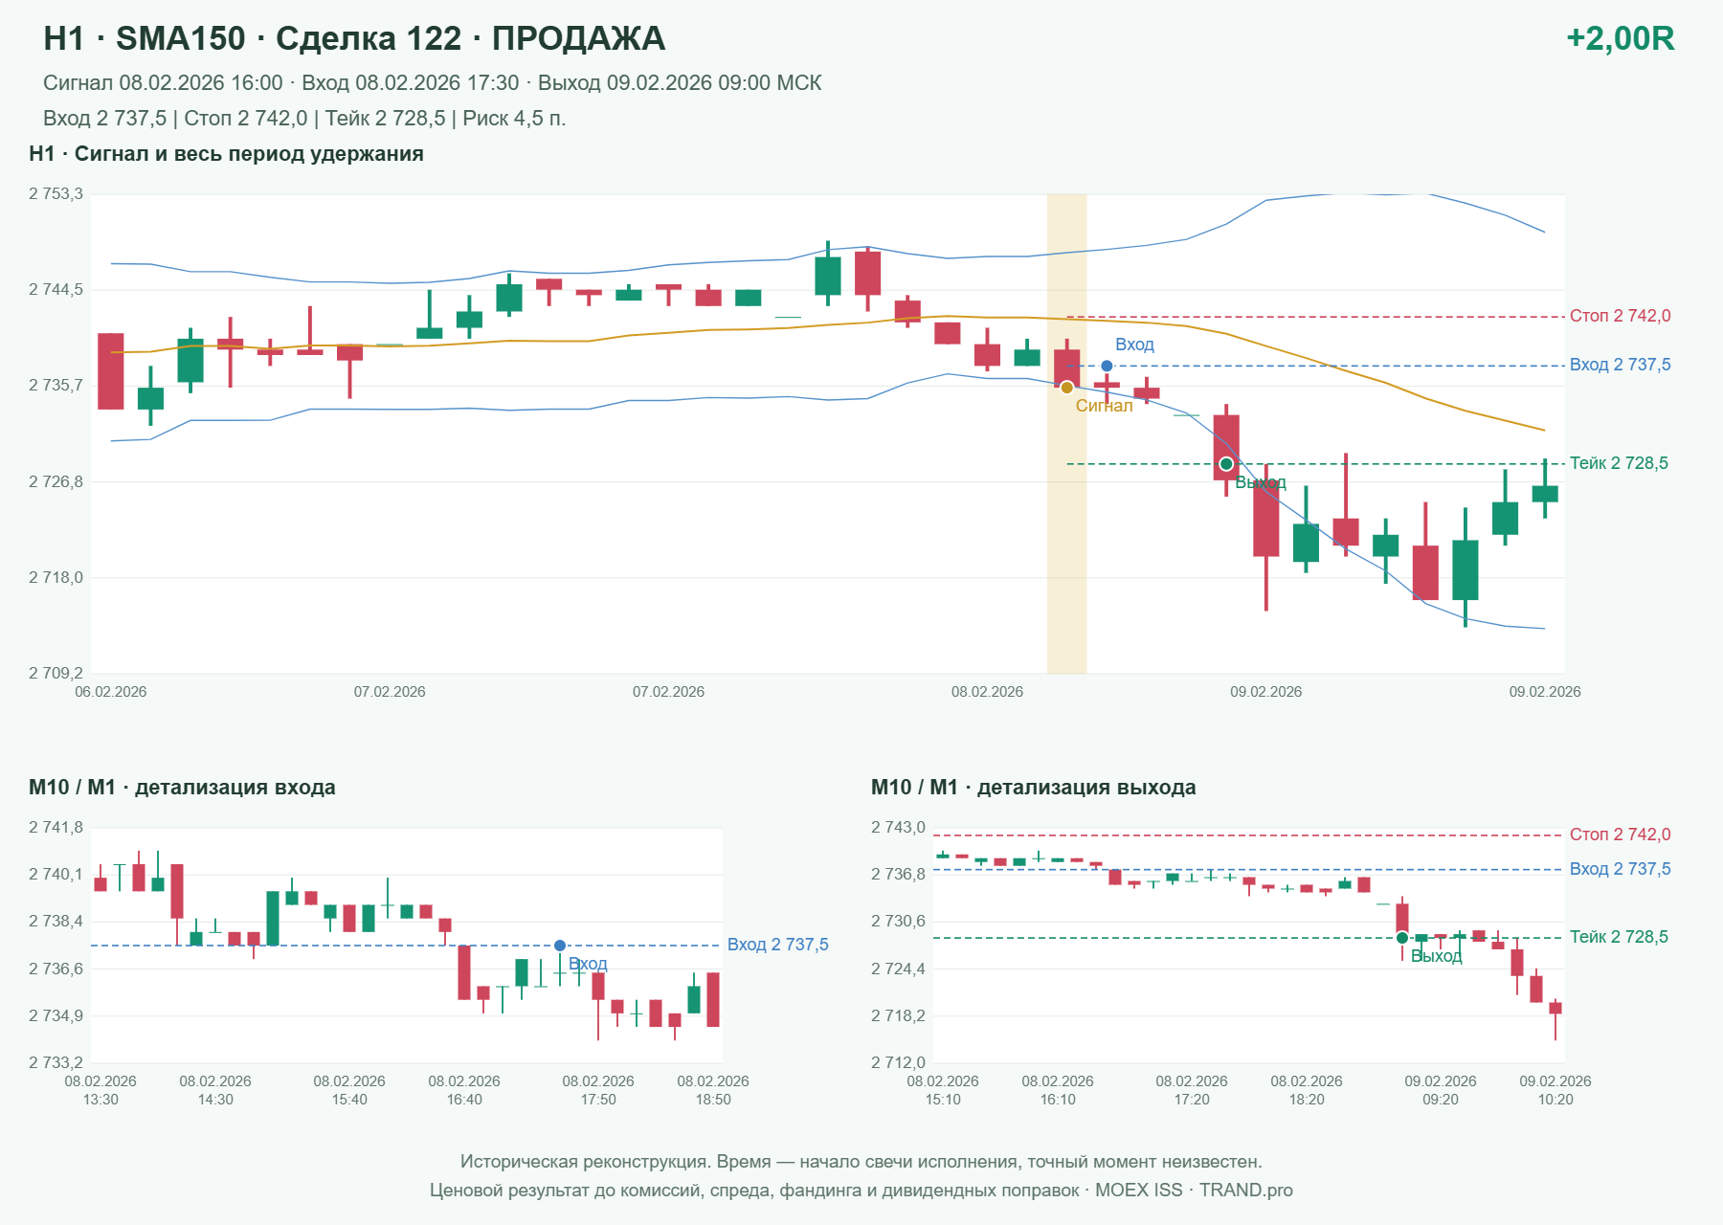Click the green Выход dot on H1 chart
Screen dimensions: 1723x1225
[x=1226, y=464]
